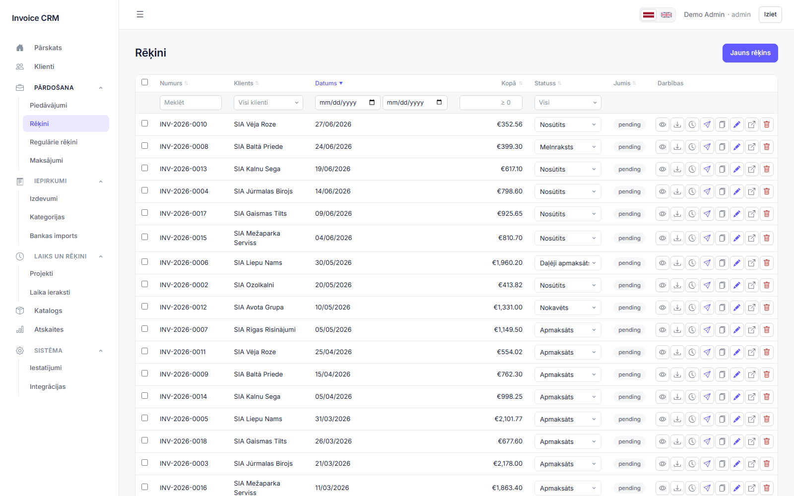The height and width of the screenshot is (496, 794).
Task: Collapse the SISTĒMA sidebar section
Action: pyautogui.click(x=60, y=351)
